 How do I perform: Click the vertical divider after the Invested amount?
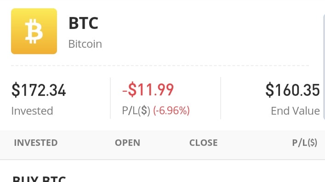[110, 98]
